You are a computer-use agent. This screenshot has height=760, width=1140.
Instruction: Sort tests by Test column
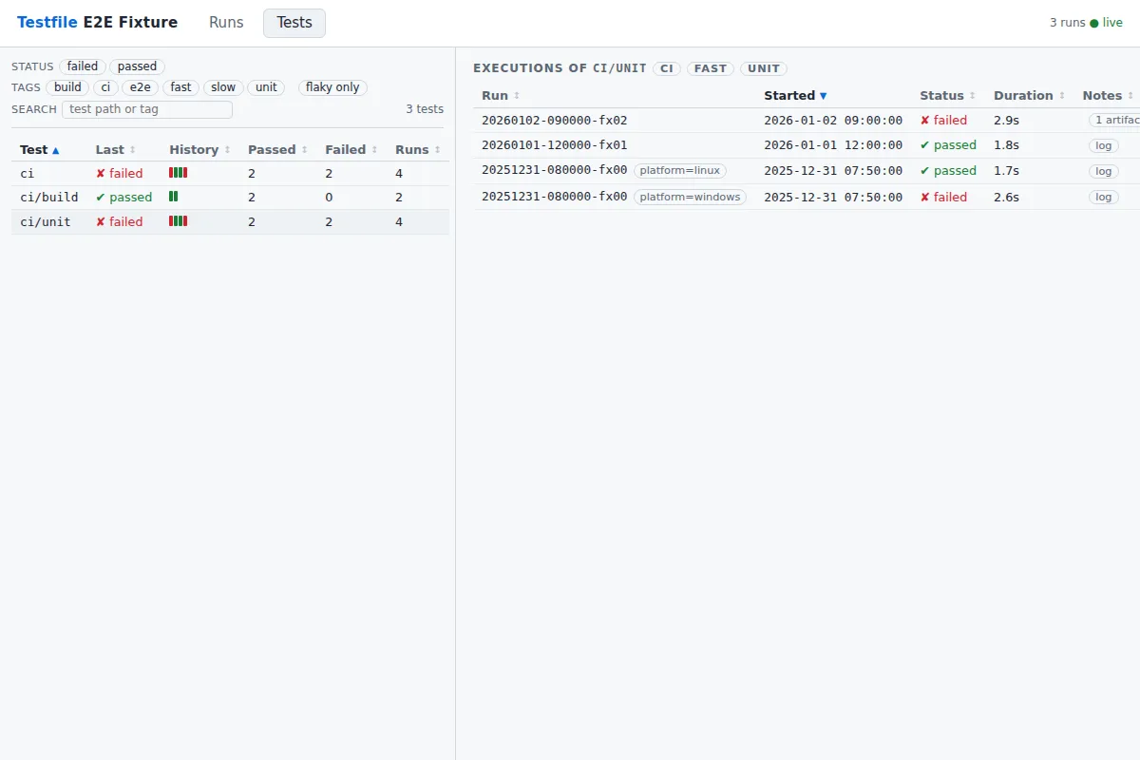(x=40, y=150)
